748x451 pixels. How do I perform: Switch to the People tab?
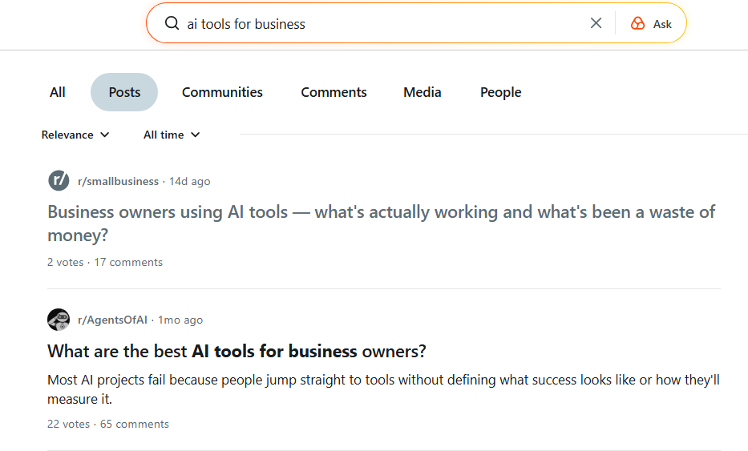tap(500, 92)
